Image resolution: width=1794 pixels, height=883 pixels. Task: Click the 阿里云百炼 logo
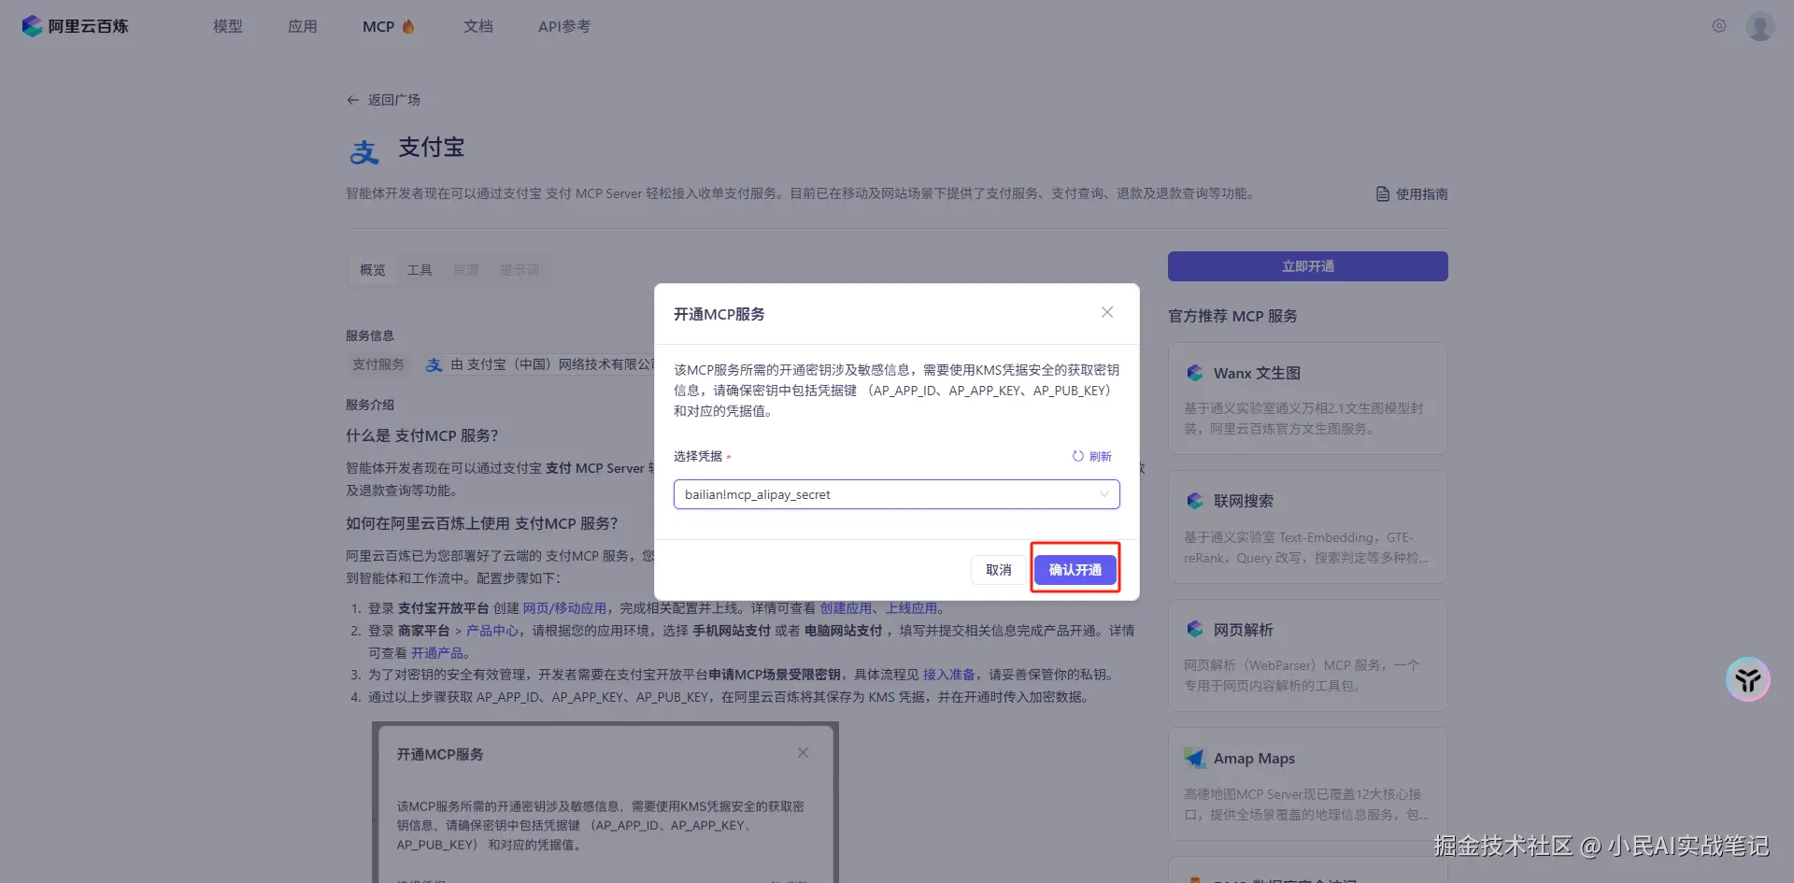(x=75, y=26)
